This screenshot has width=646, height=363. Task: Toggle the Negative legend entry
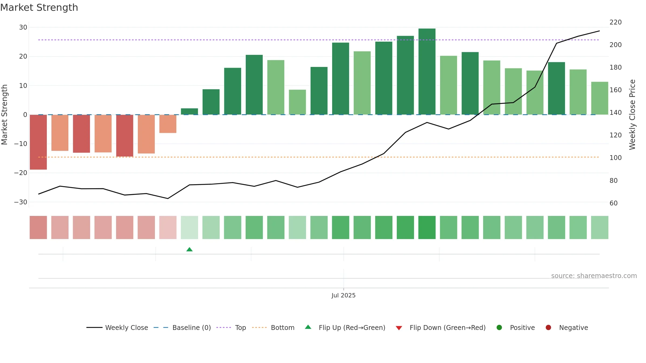(x=567, y=328)
